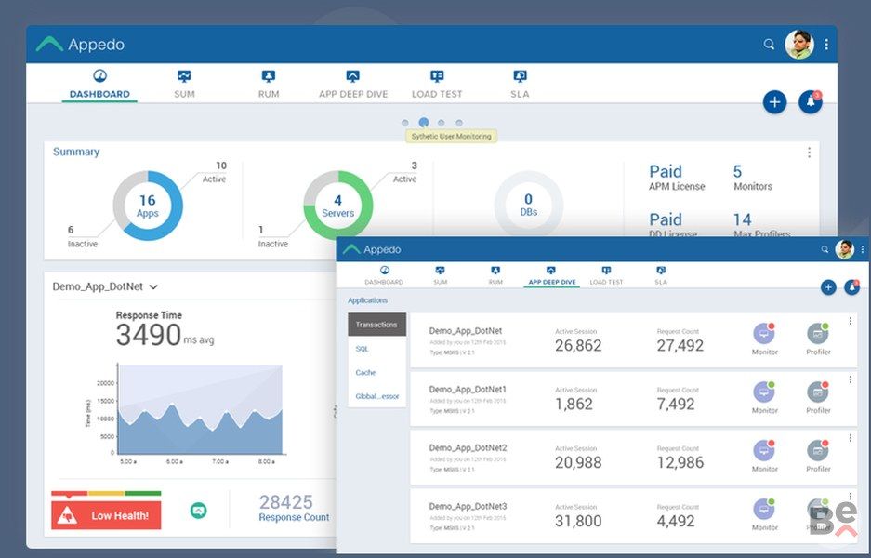The width and height of the screenshot is (871, 558).
Task: Open the options menu for the Demo_App_DotNet2 row
Action: [x=850, y=438]
